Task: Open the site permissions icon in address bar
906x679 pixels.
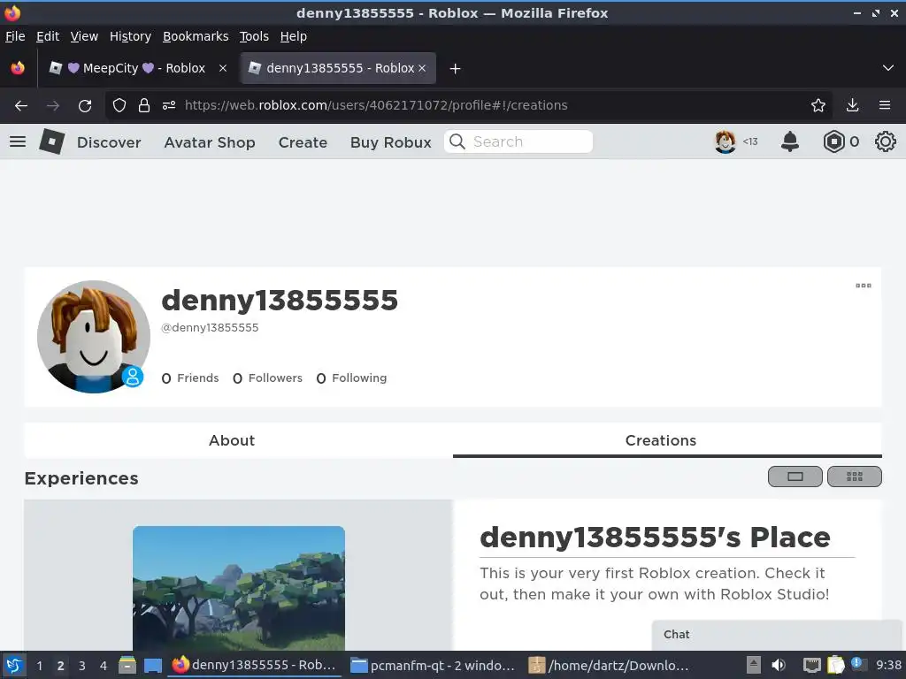Action: pyautogui.click(x=169, y=106)
